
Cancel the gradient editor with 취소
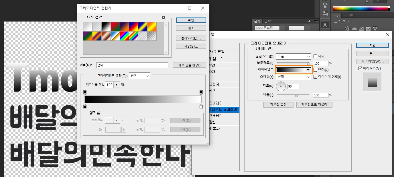[x=191, y=28]
